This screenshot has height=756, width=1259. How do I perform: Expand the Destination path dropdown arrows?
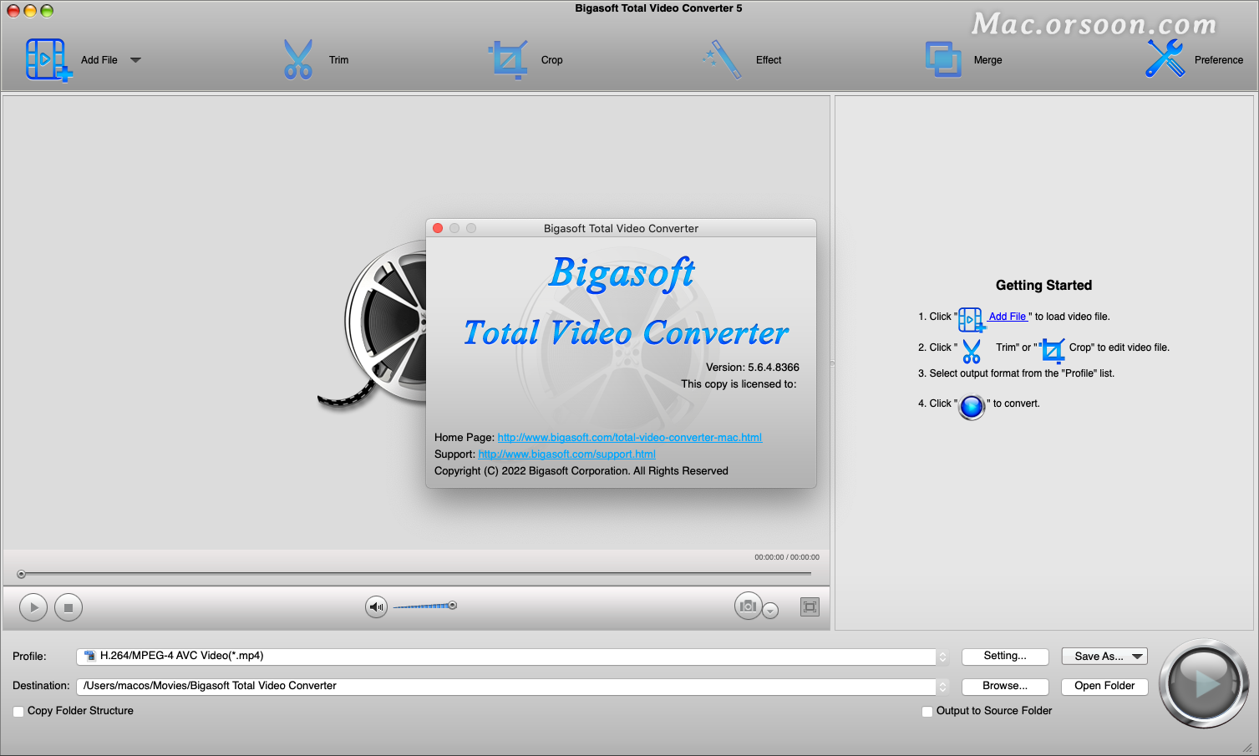pyautogui.click(x=943, y=687)
